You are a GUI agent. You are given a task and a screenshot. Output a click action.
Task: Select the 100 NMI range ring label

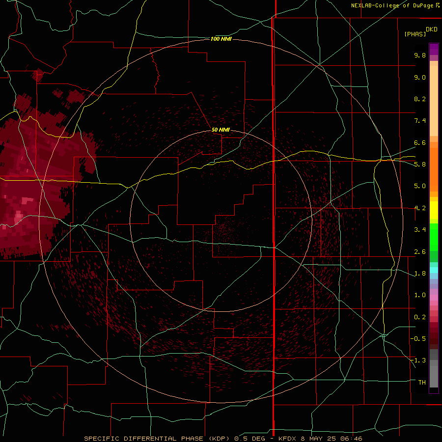coord(221,39)
